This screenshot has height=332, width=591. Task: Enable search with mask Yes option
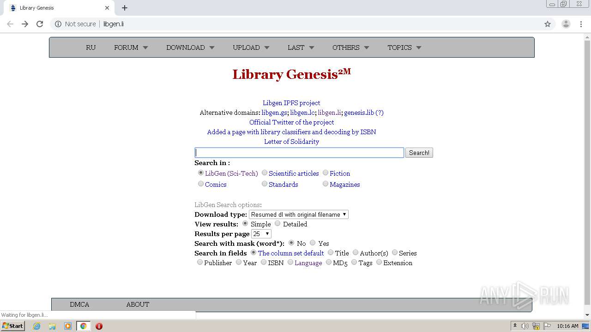(313, 243)
